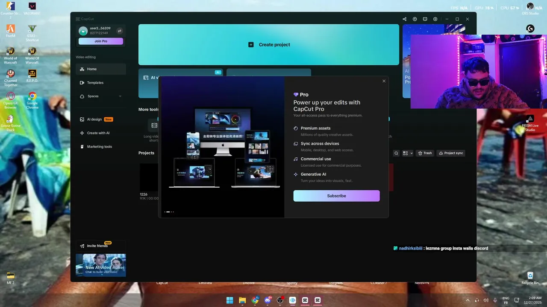Expand the Spaces dropdown arrow

[x=120, y=96]
